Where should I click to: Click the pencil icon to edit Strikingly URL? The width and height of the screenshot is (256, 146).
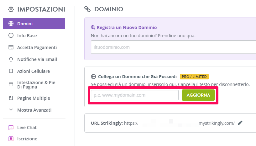click(240, 123)
